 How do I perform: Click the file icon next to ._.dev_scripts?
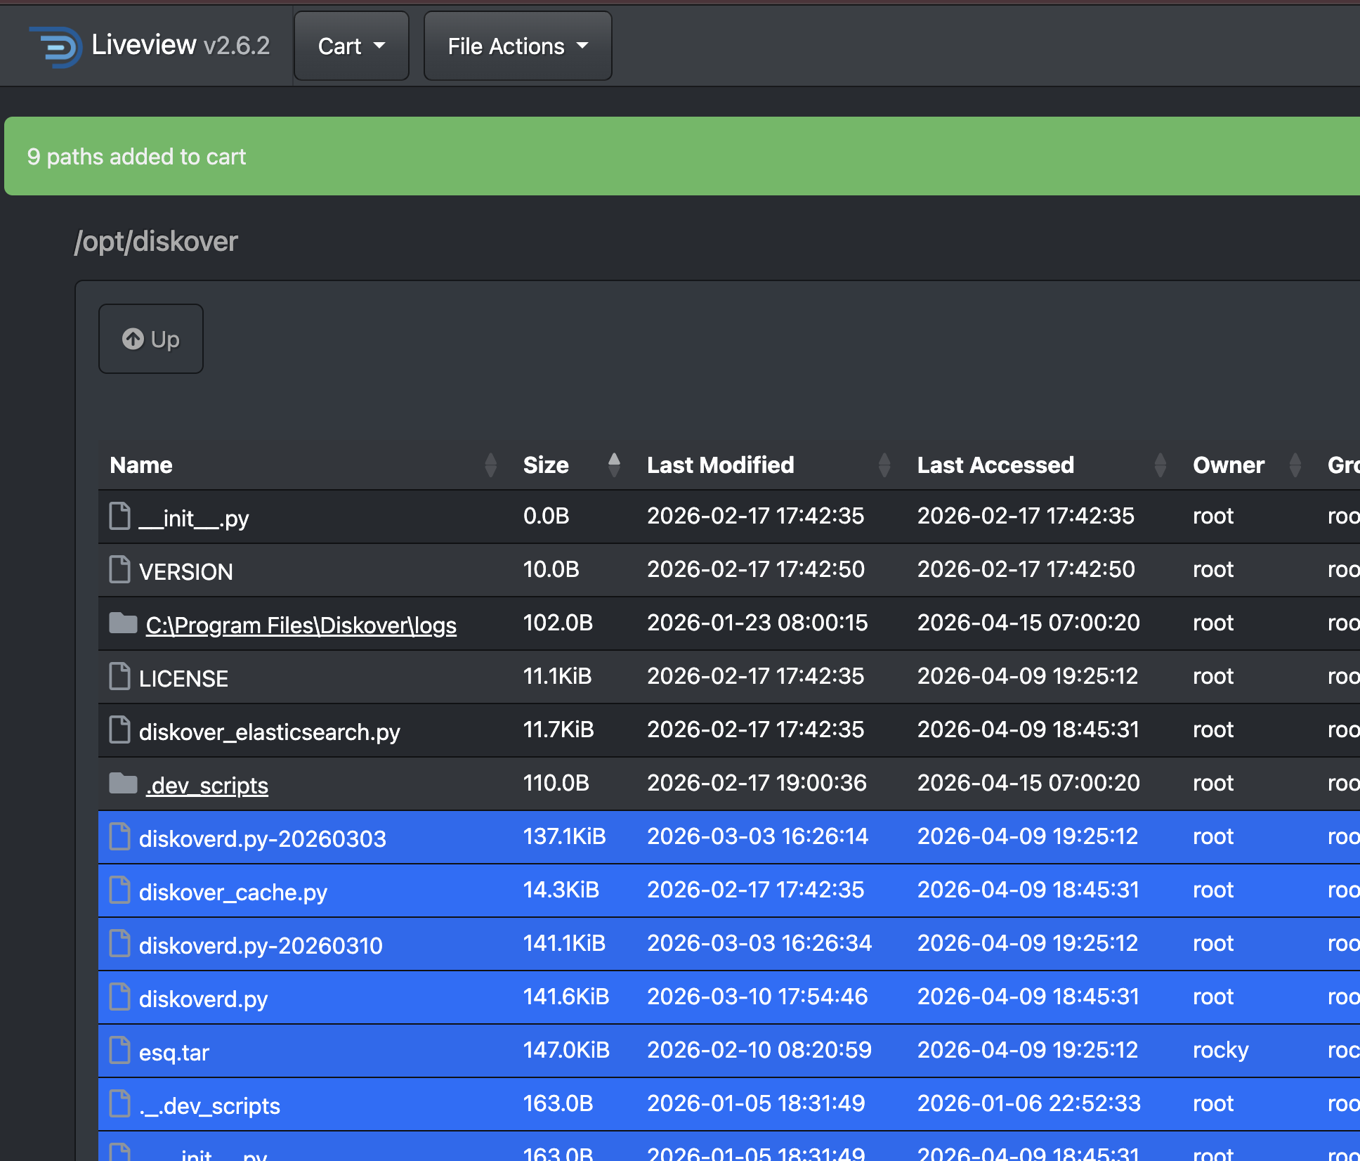point(120,1103)
